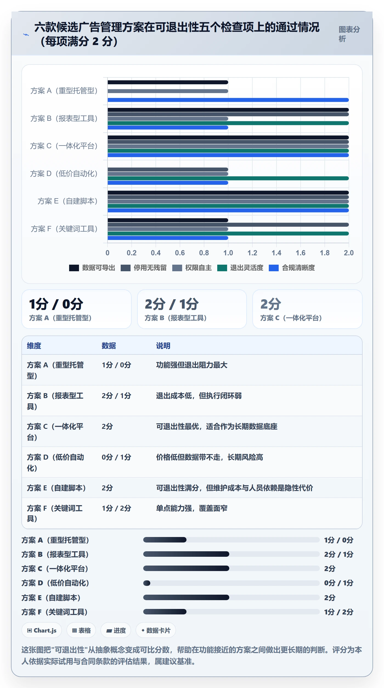Screen dimensions: 384x688
Task: Click the 图表分析 label in the header
Action: (x=349, y=34)
